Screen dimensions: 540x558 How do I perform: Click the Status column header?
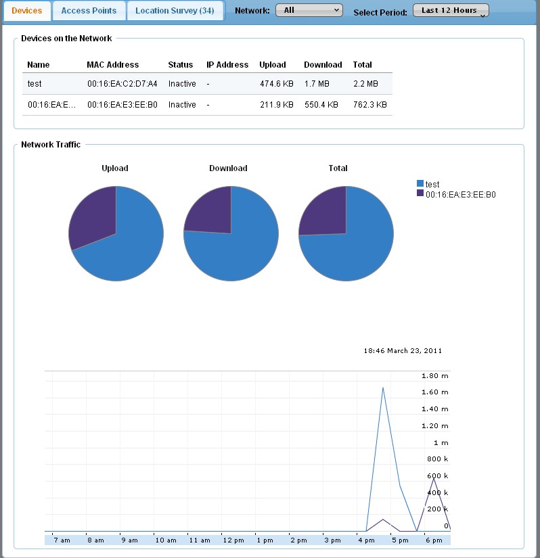tap(181, 65)
